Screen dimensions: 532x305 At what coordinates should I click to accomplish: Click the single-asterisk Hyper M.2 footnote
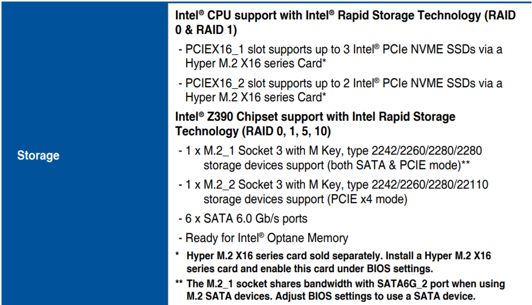click(x=333, y=262)
